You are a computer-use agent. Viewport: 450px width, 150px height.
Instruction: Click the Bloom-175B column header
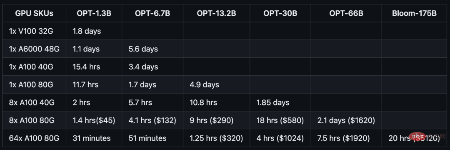[415, 13]
